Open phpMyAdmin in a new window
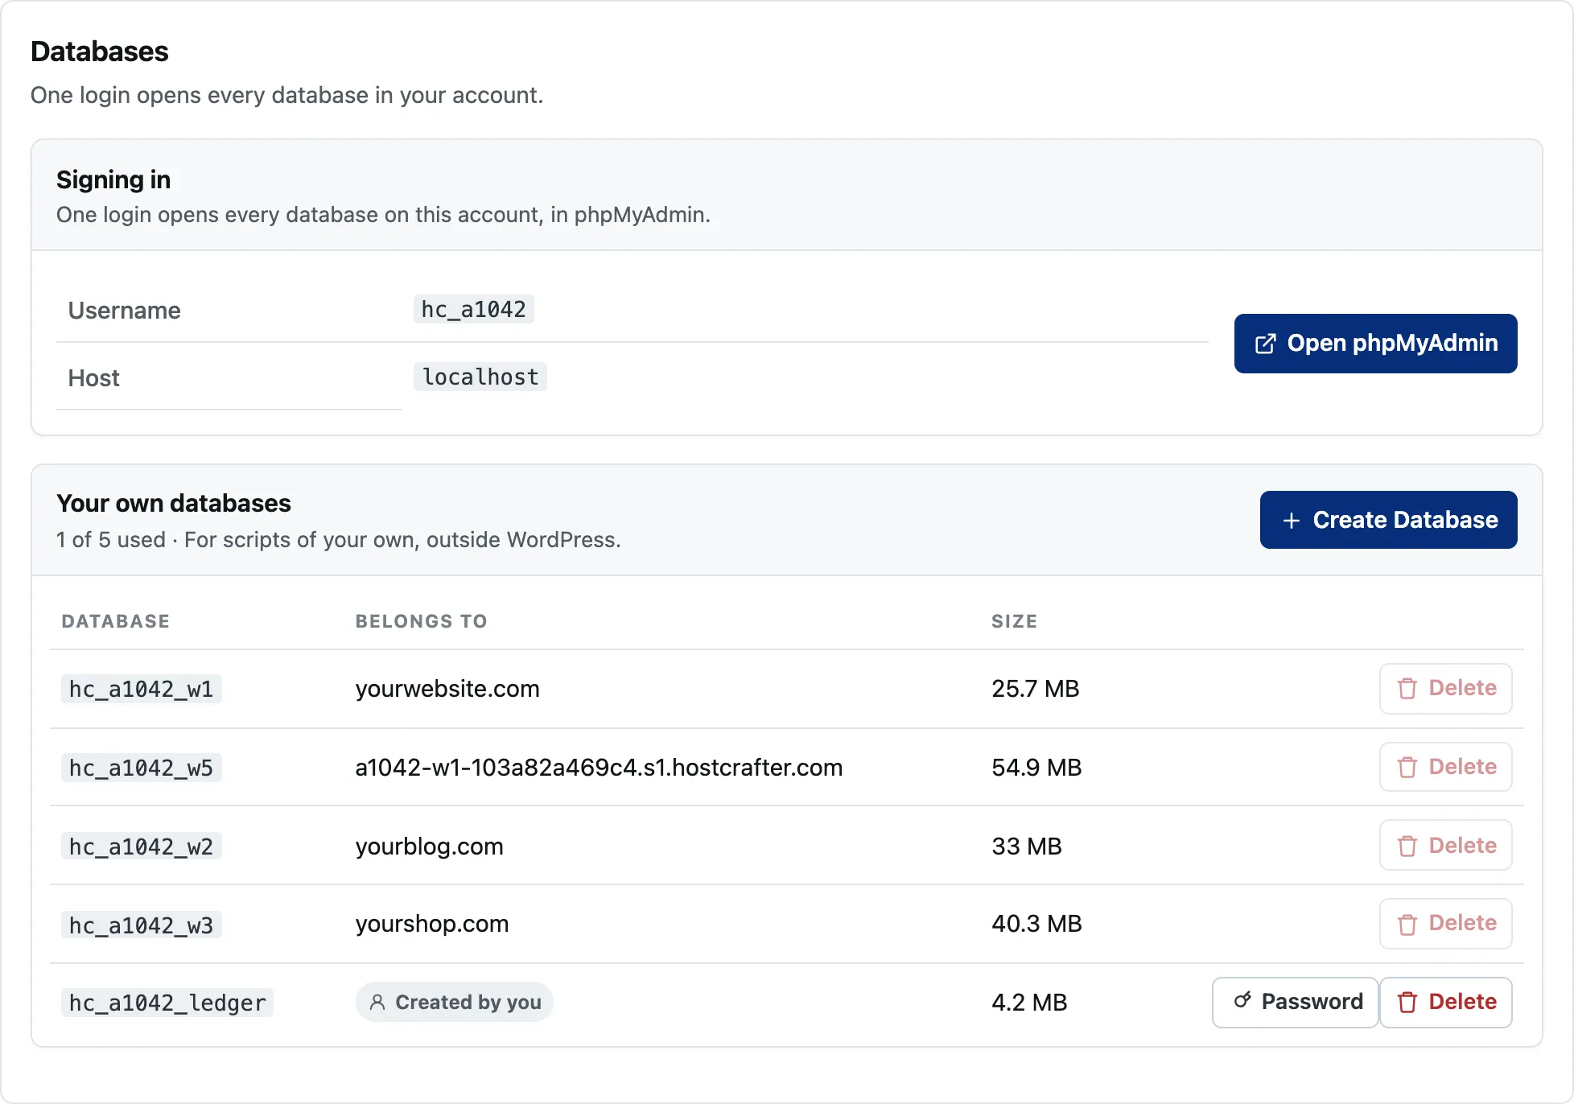 tap(1375, 344)
